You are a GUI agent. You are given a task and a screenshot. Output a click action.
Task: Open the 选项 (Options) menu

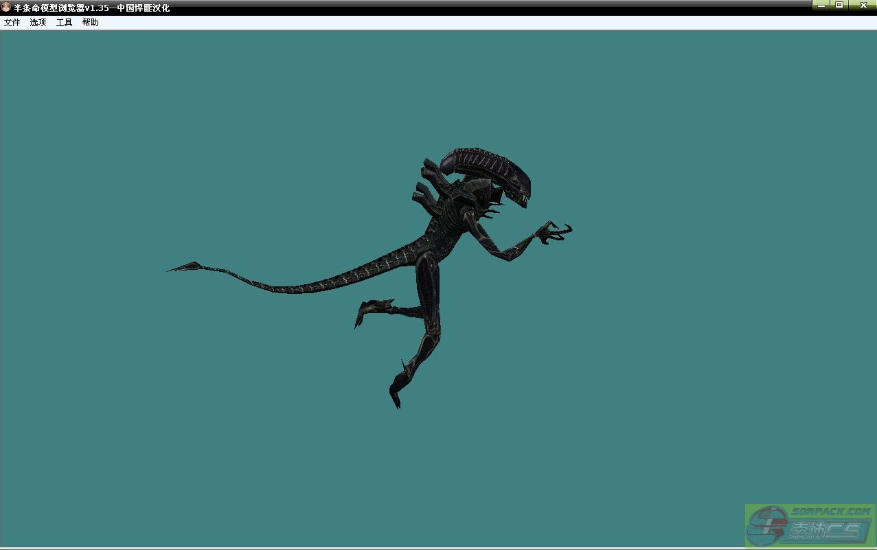pyautogui.click(x=38, y=23)
